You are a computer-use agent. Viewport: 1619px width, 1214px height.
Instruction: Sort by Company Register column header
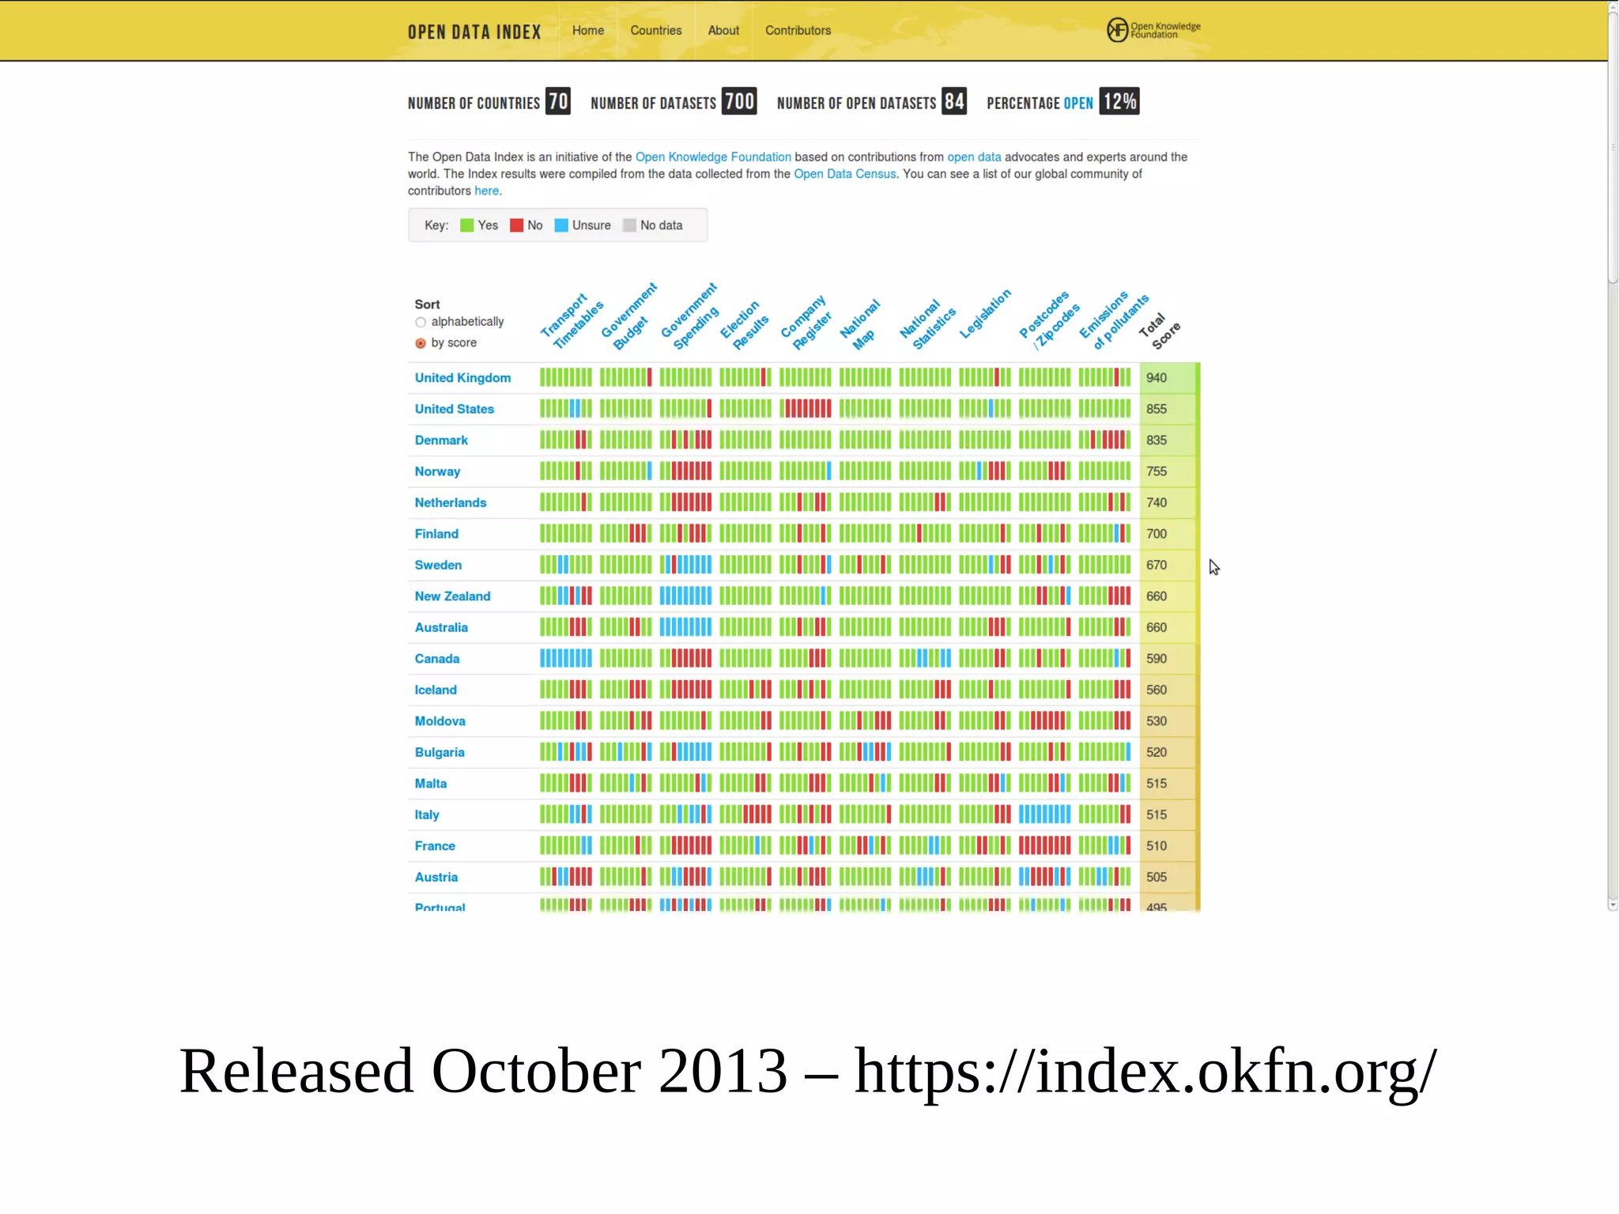click(806, 321)
